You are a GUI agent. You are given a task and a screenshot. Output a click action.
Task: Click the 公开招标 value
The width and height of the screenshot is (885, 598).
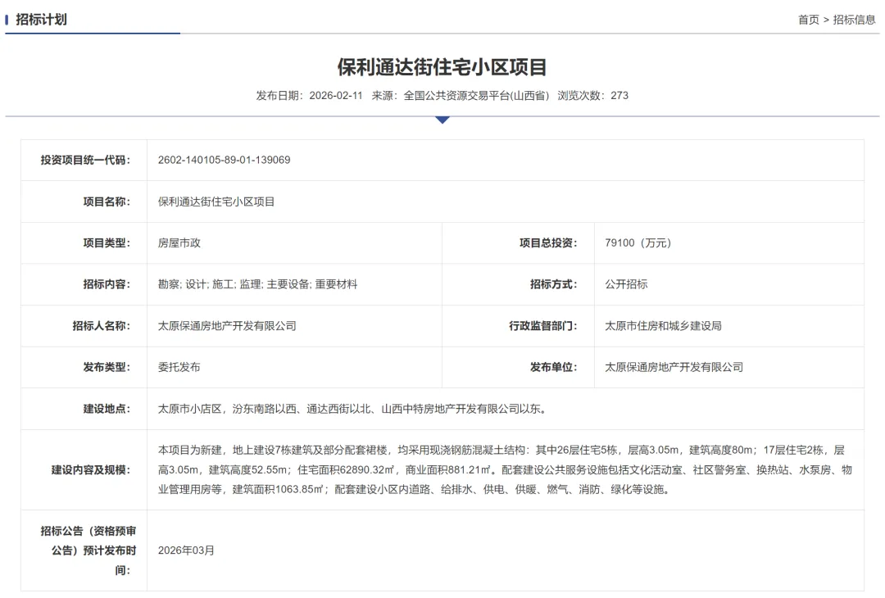pos(627,284)
